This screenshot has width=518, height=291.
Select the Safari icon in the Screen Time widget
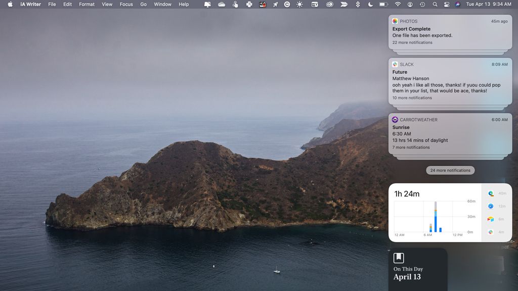[x=490, y=206]
